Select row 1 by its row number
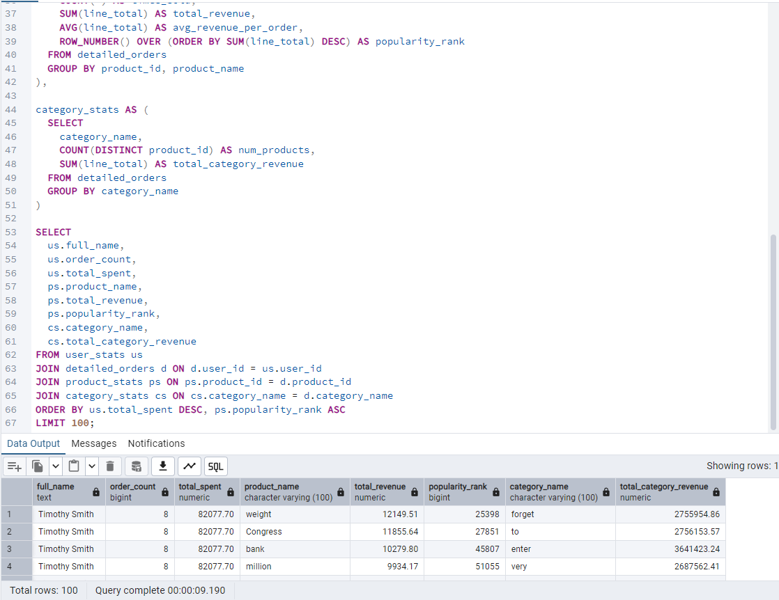Screen dimensions: 779x600 coord(10,514)
